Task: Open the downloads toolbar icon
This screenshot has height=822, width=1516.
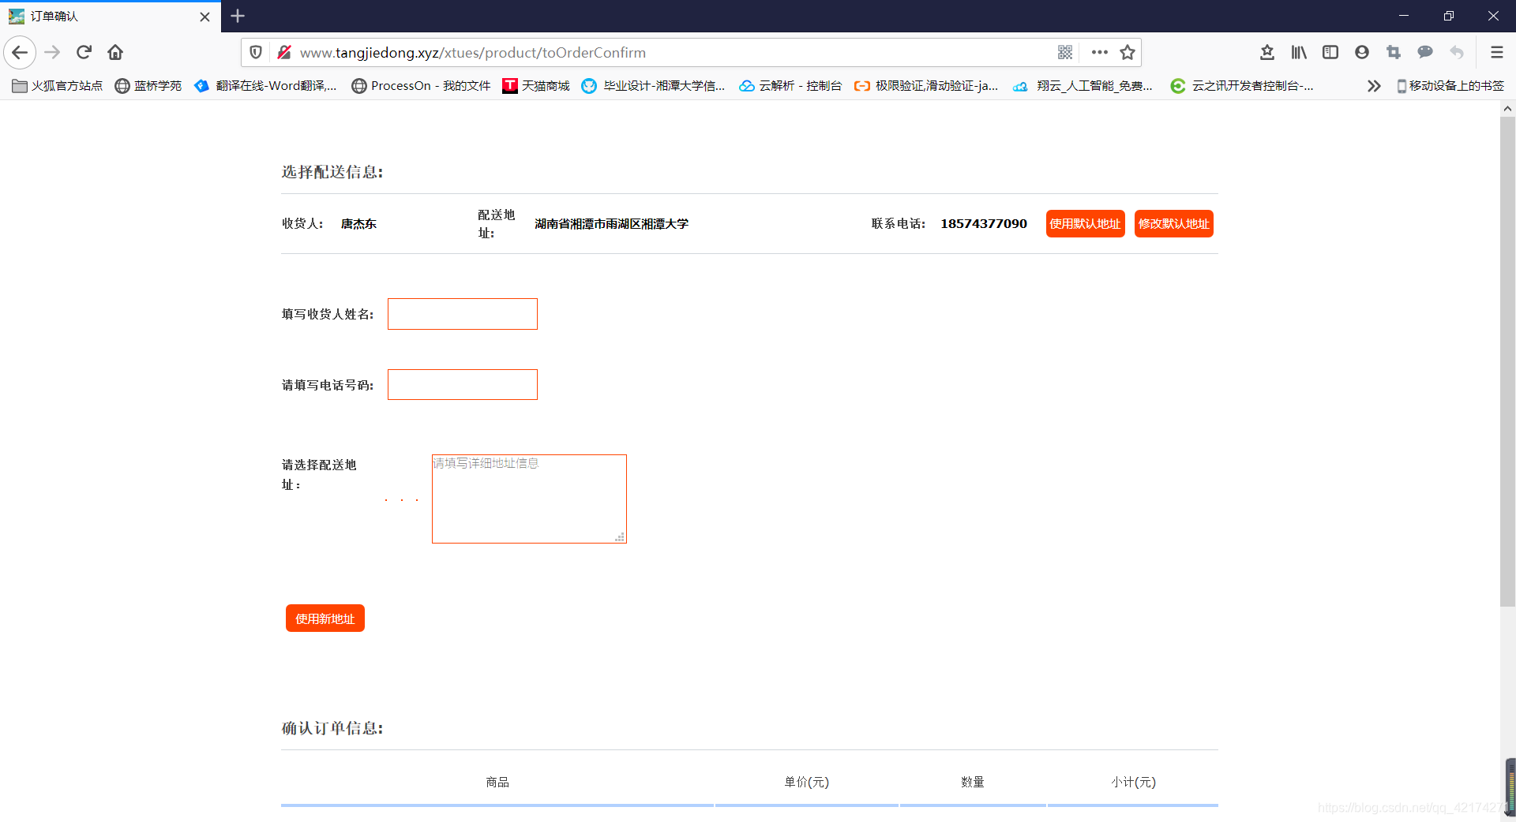Action: click(x=1267, y=53)
